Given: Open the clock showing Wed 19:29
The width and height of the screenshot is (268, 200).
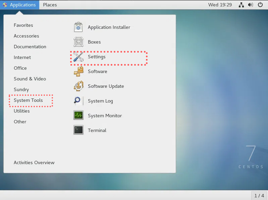Looking at the screenshot, I should pos(220,5).
